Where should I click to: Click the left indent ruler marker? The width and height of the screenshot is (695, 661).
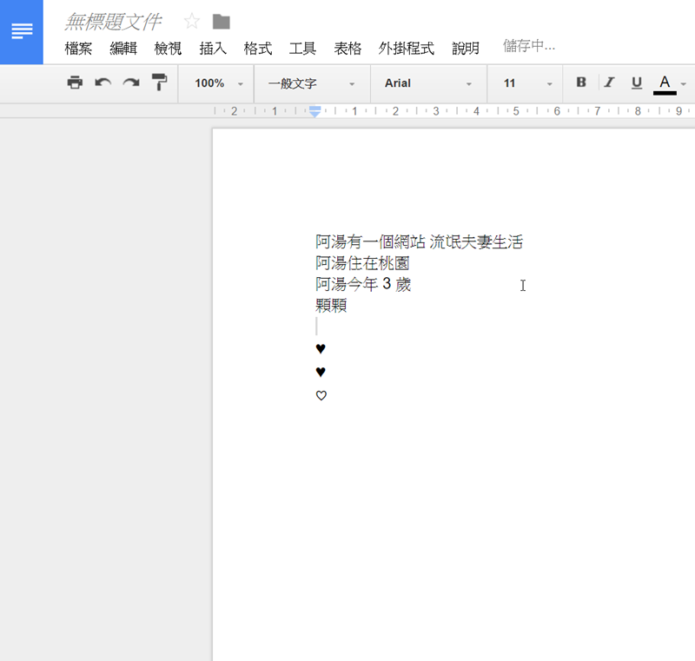[315, 112]
